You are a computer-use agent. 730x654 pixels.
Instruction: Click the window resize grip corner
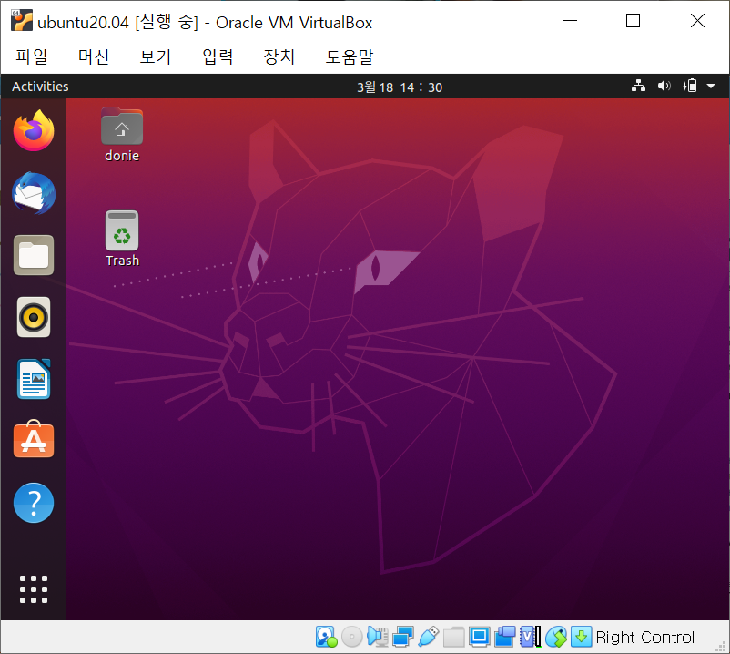(721, 646)
